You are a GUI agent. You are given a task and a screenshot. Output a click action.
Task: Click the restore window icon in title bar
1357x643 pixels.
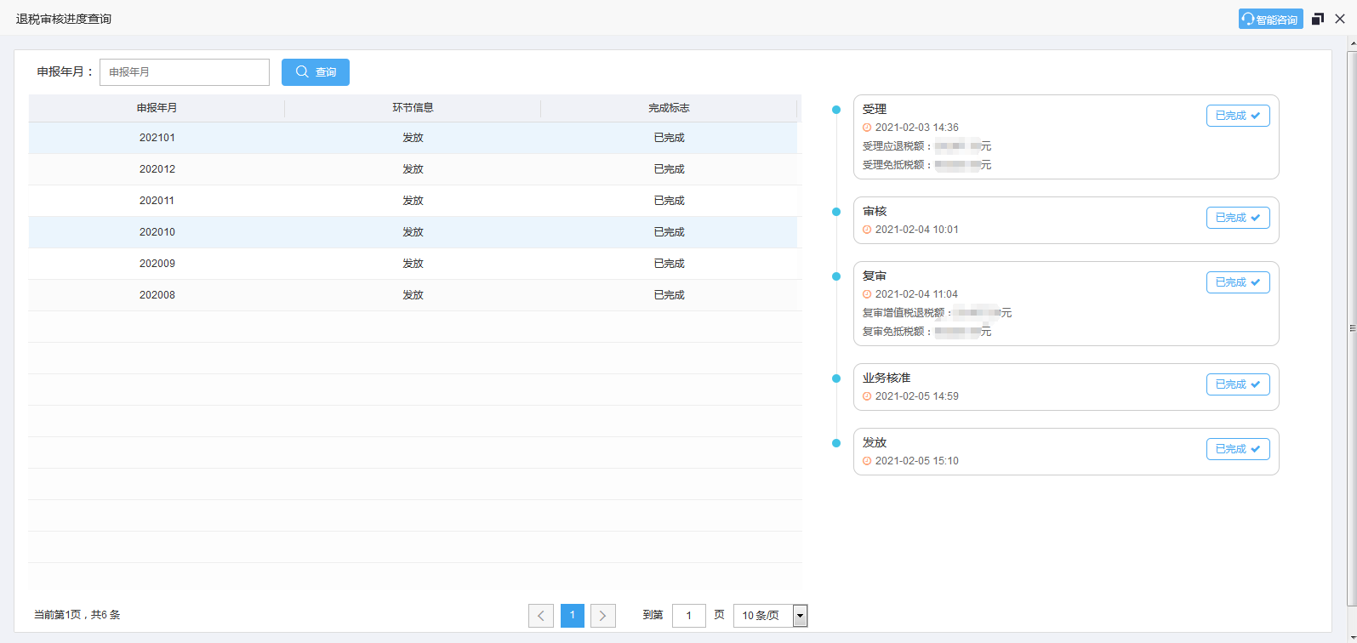[x=1318, y=19]
